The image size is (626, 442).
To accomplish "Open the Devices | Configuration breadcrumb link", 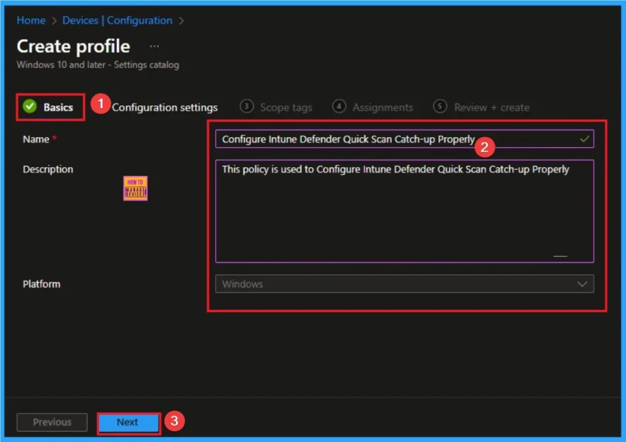I will (x=117, y=20).
